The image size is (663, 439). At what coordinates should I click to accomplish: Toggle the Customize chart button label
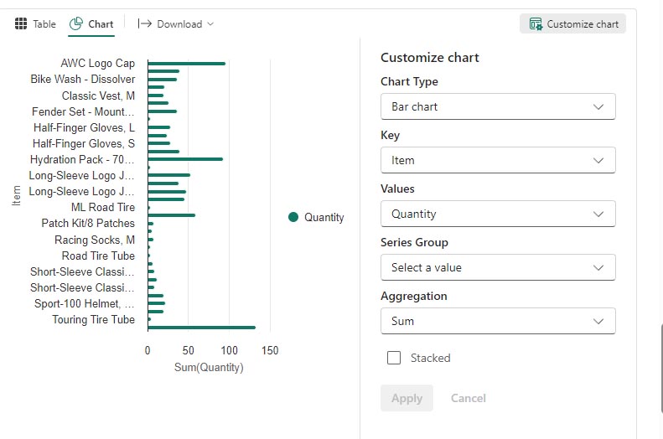coord(583,24)
